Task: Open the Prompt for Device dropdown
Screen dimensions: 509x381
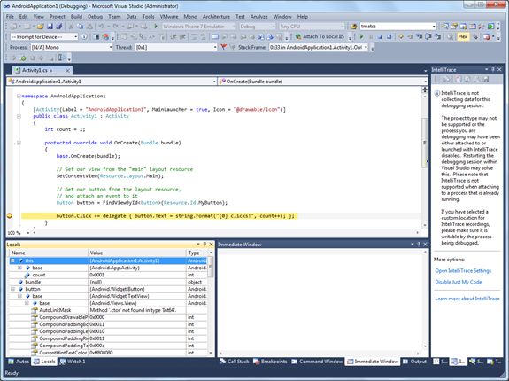Action: 75,36
